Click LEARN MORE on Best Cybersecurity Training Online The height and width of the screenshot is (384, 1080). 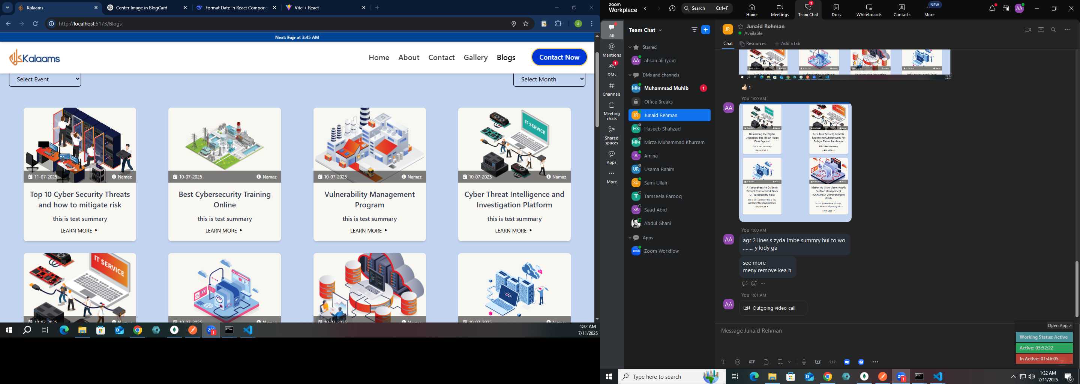(x=224, y=231)
